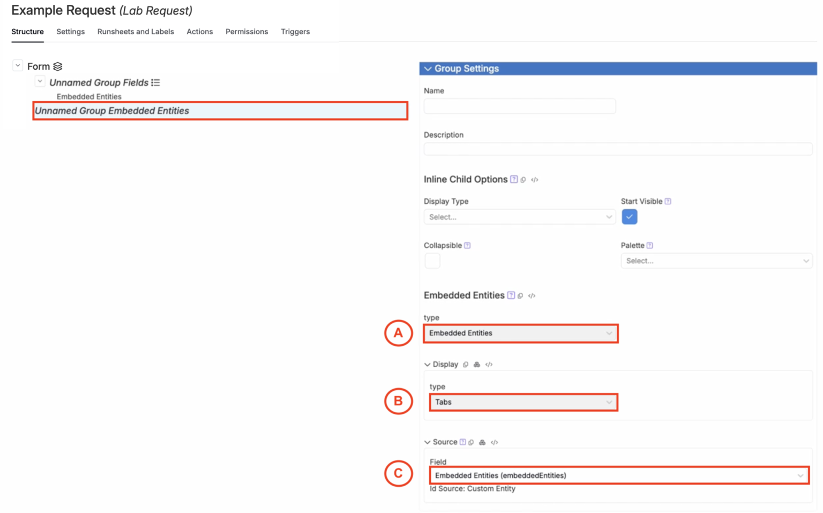Open the Permissions tab
823x513 pixels.
tap(247, 32)
